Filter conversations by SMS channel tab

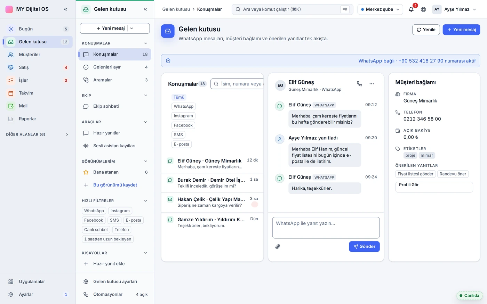[178, 135]
